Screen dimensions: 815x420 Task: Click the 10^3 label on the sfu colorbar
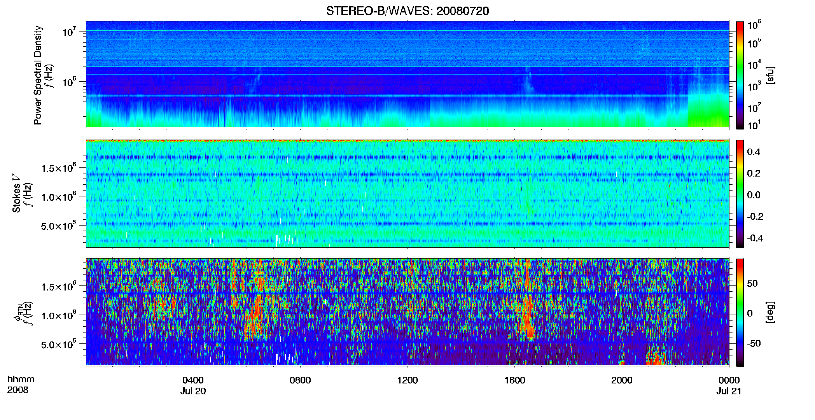(754, 86)
